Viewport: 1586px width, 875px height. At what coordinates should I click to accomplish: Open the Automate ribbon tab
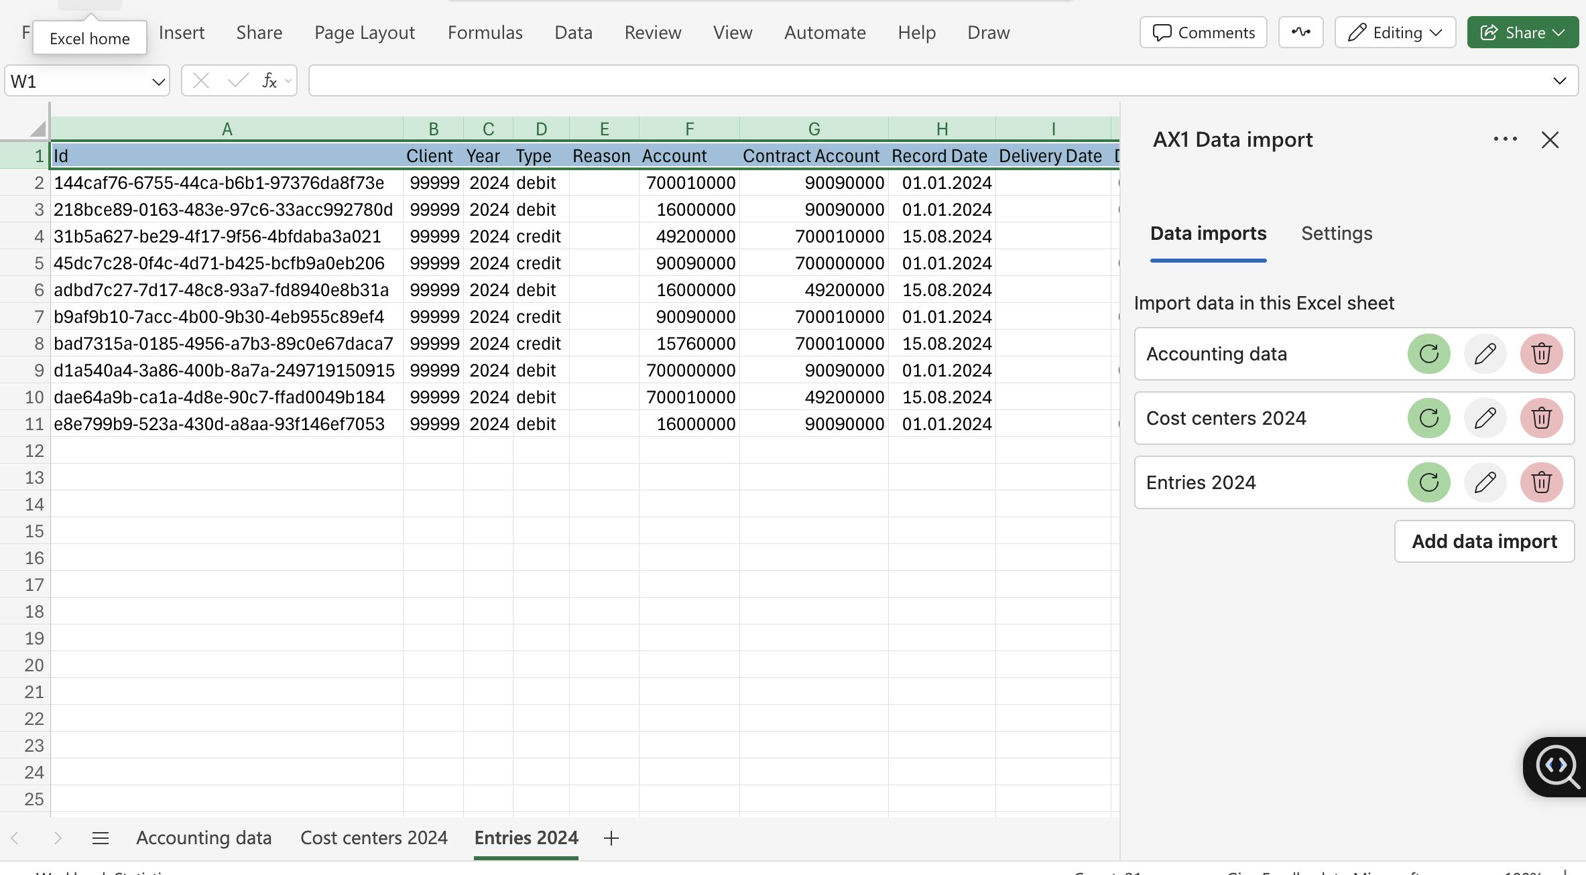pyautogui.click(x=825, y=32)
